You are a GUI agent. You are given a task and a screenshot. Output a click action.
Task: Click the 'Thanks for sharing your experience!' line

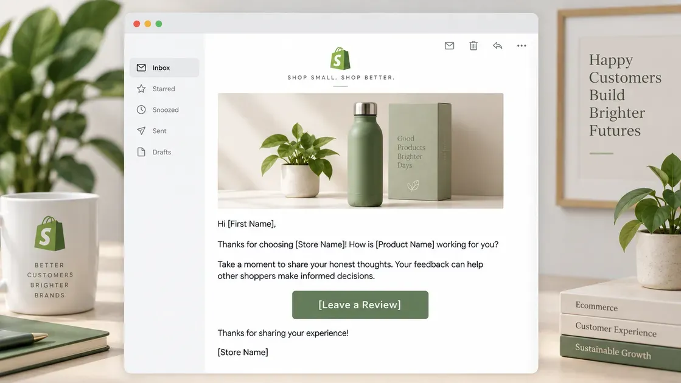[x=283, y=333]
